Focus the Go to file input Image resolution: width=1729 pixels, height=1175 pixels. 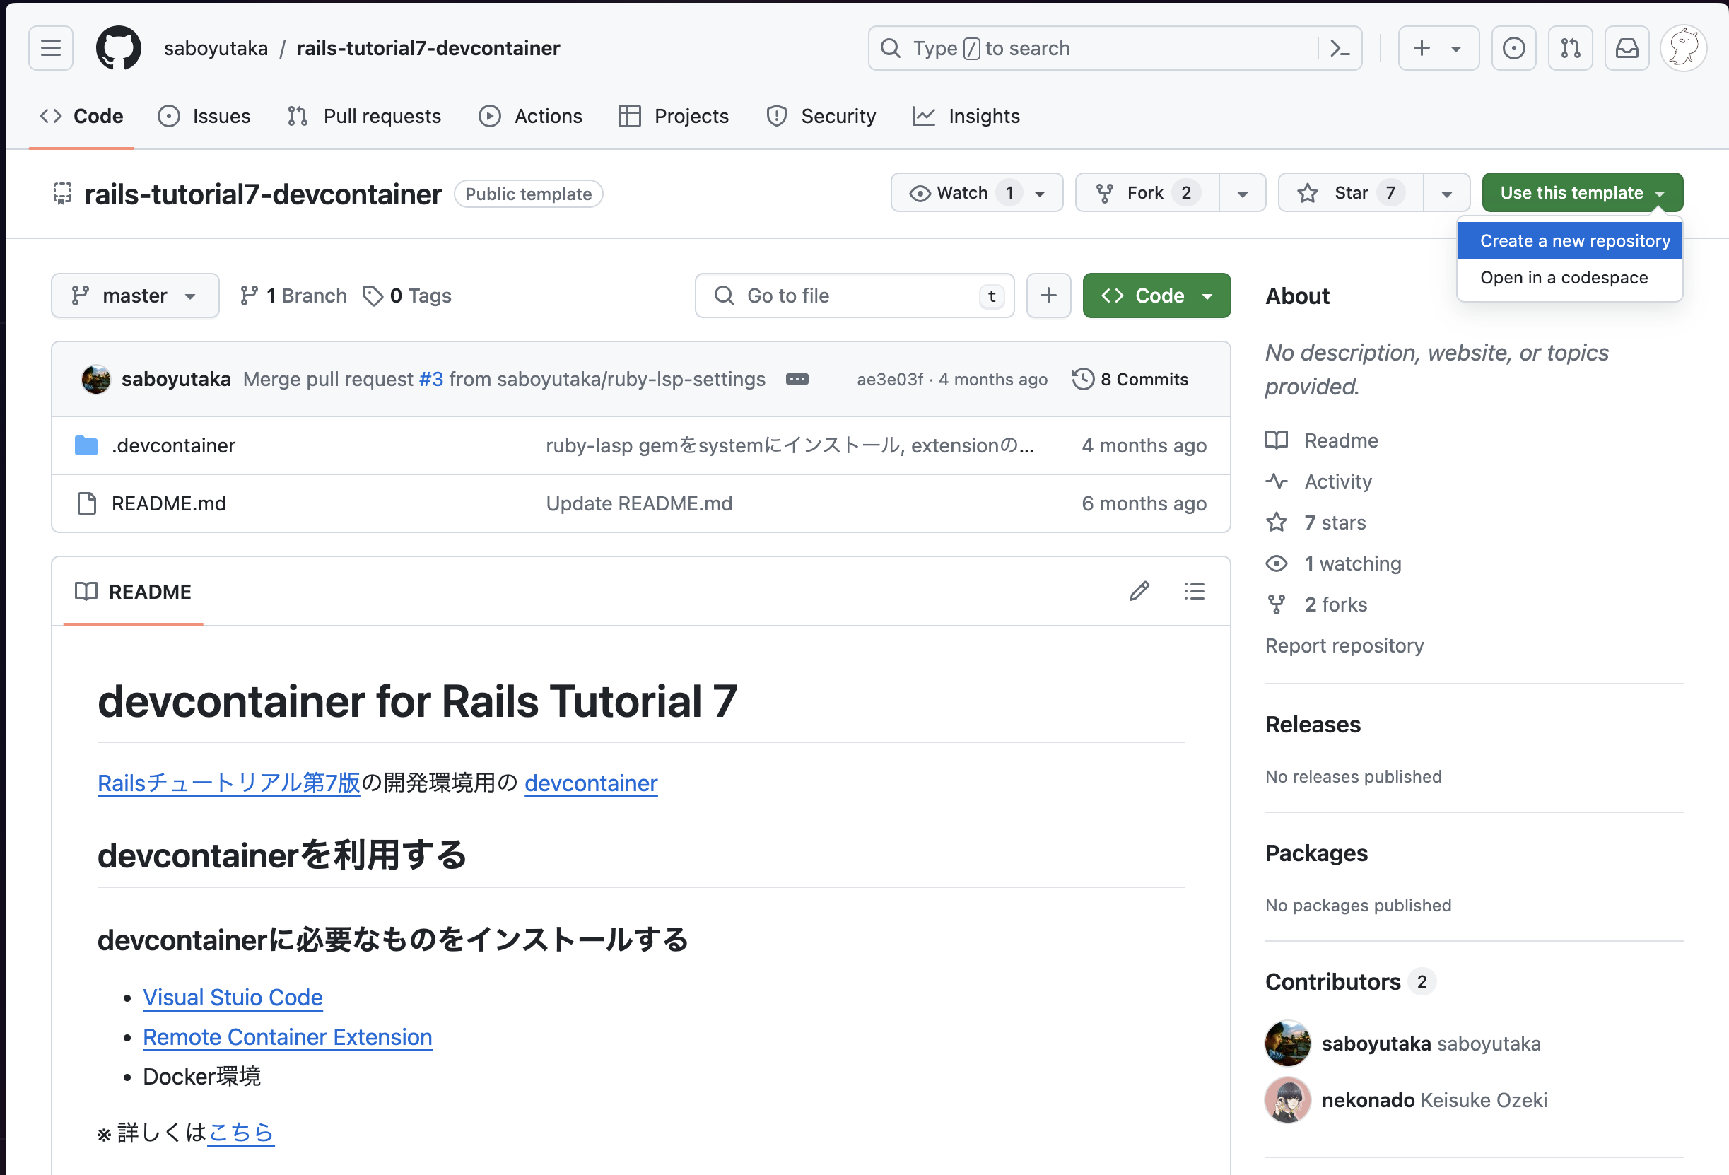(x=854, y=296)
